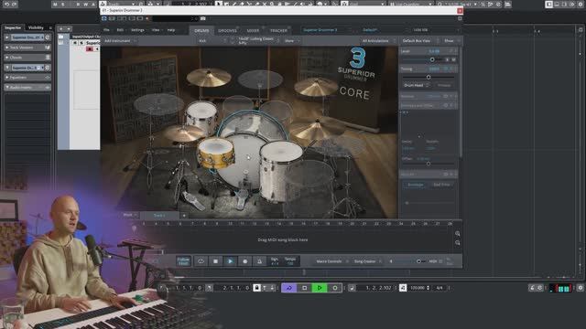
Task: Open the Default Box View dropdown
Action: pyautogui.click(x=419, y=40)
